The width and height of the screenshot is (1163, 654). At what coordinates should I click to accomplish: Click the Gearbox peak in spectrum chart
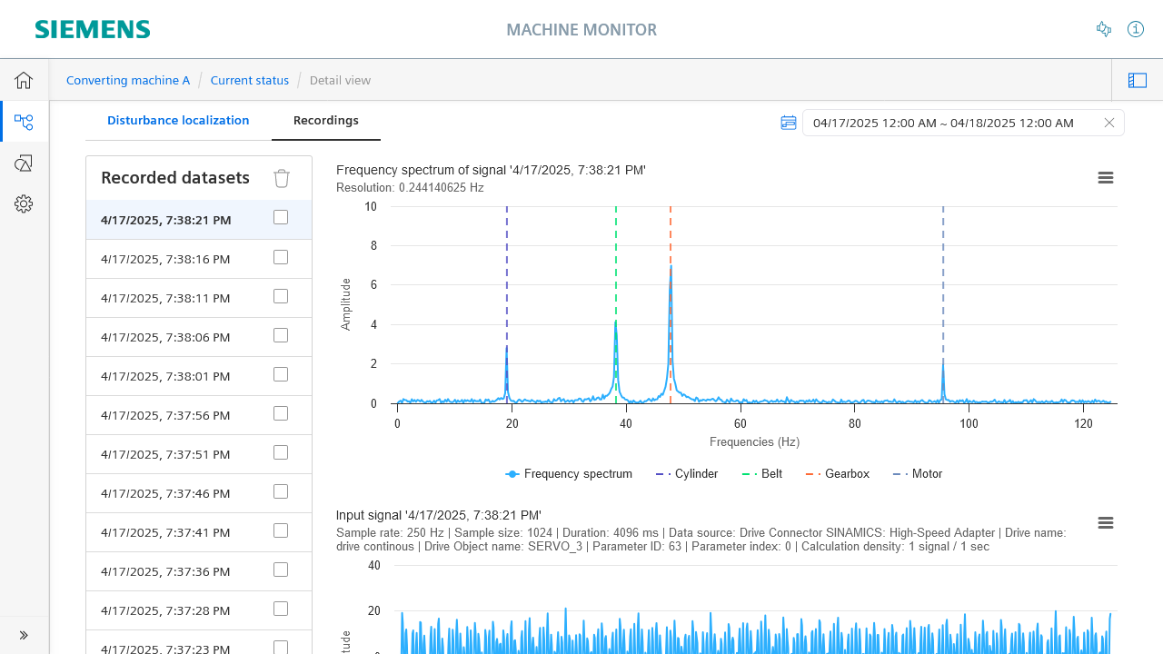click(x=671, y=268)
